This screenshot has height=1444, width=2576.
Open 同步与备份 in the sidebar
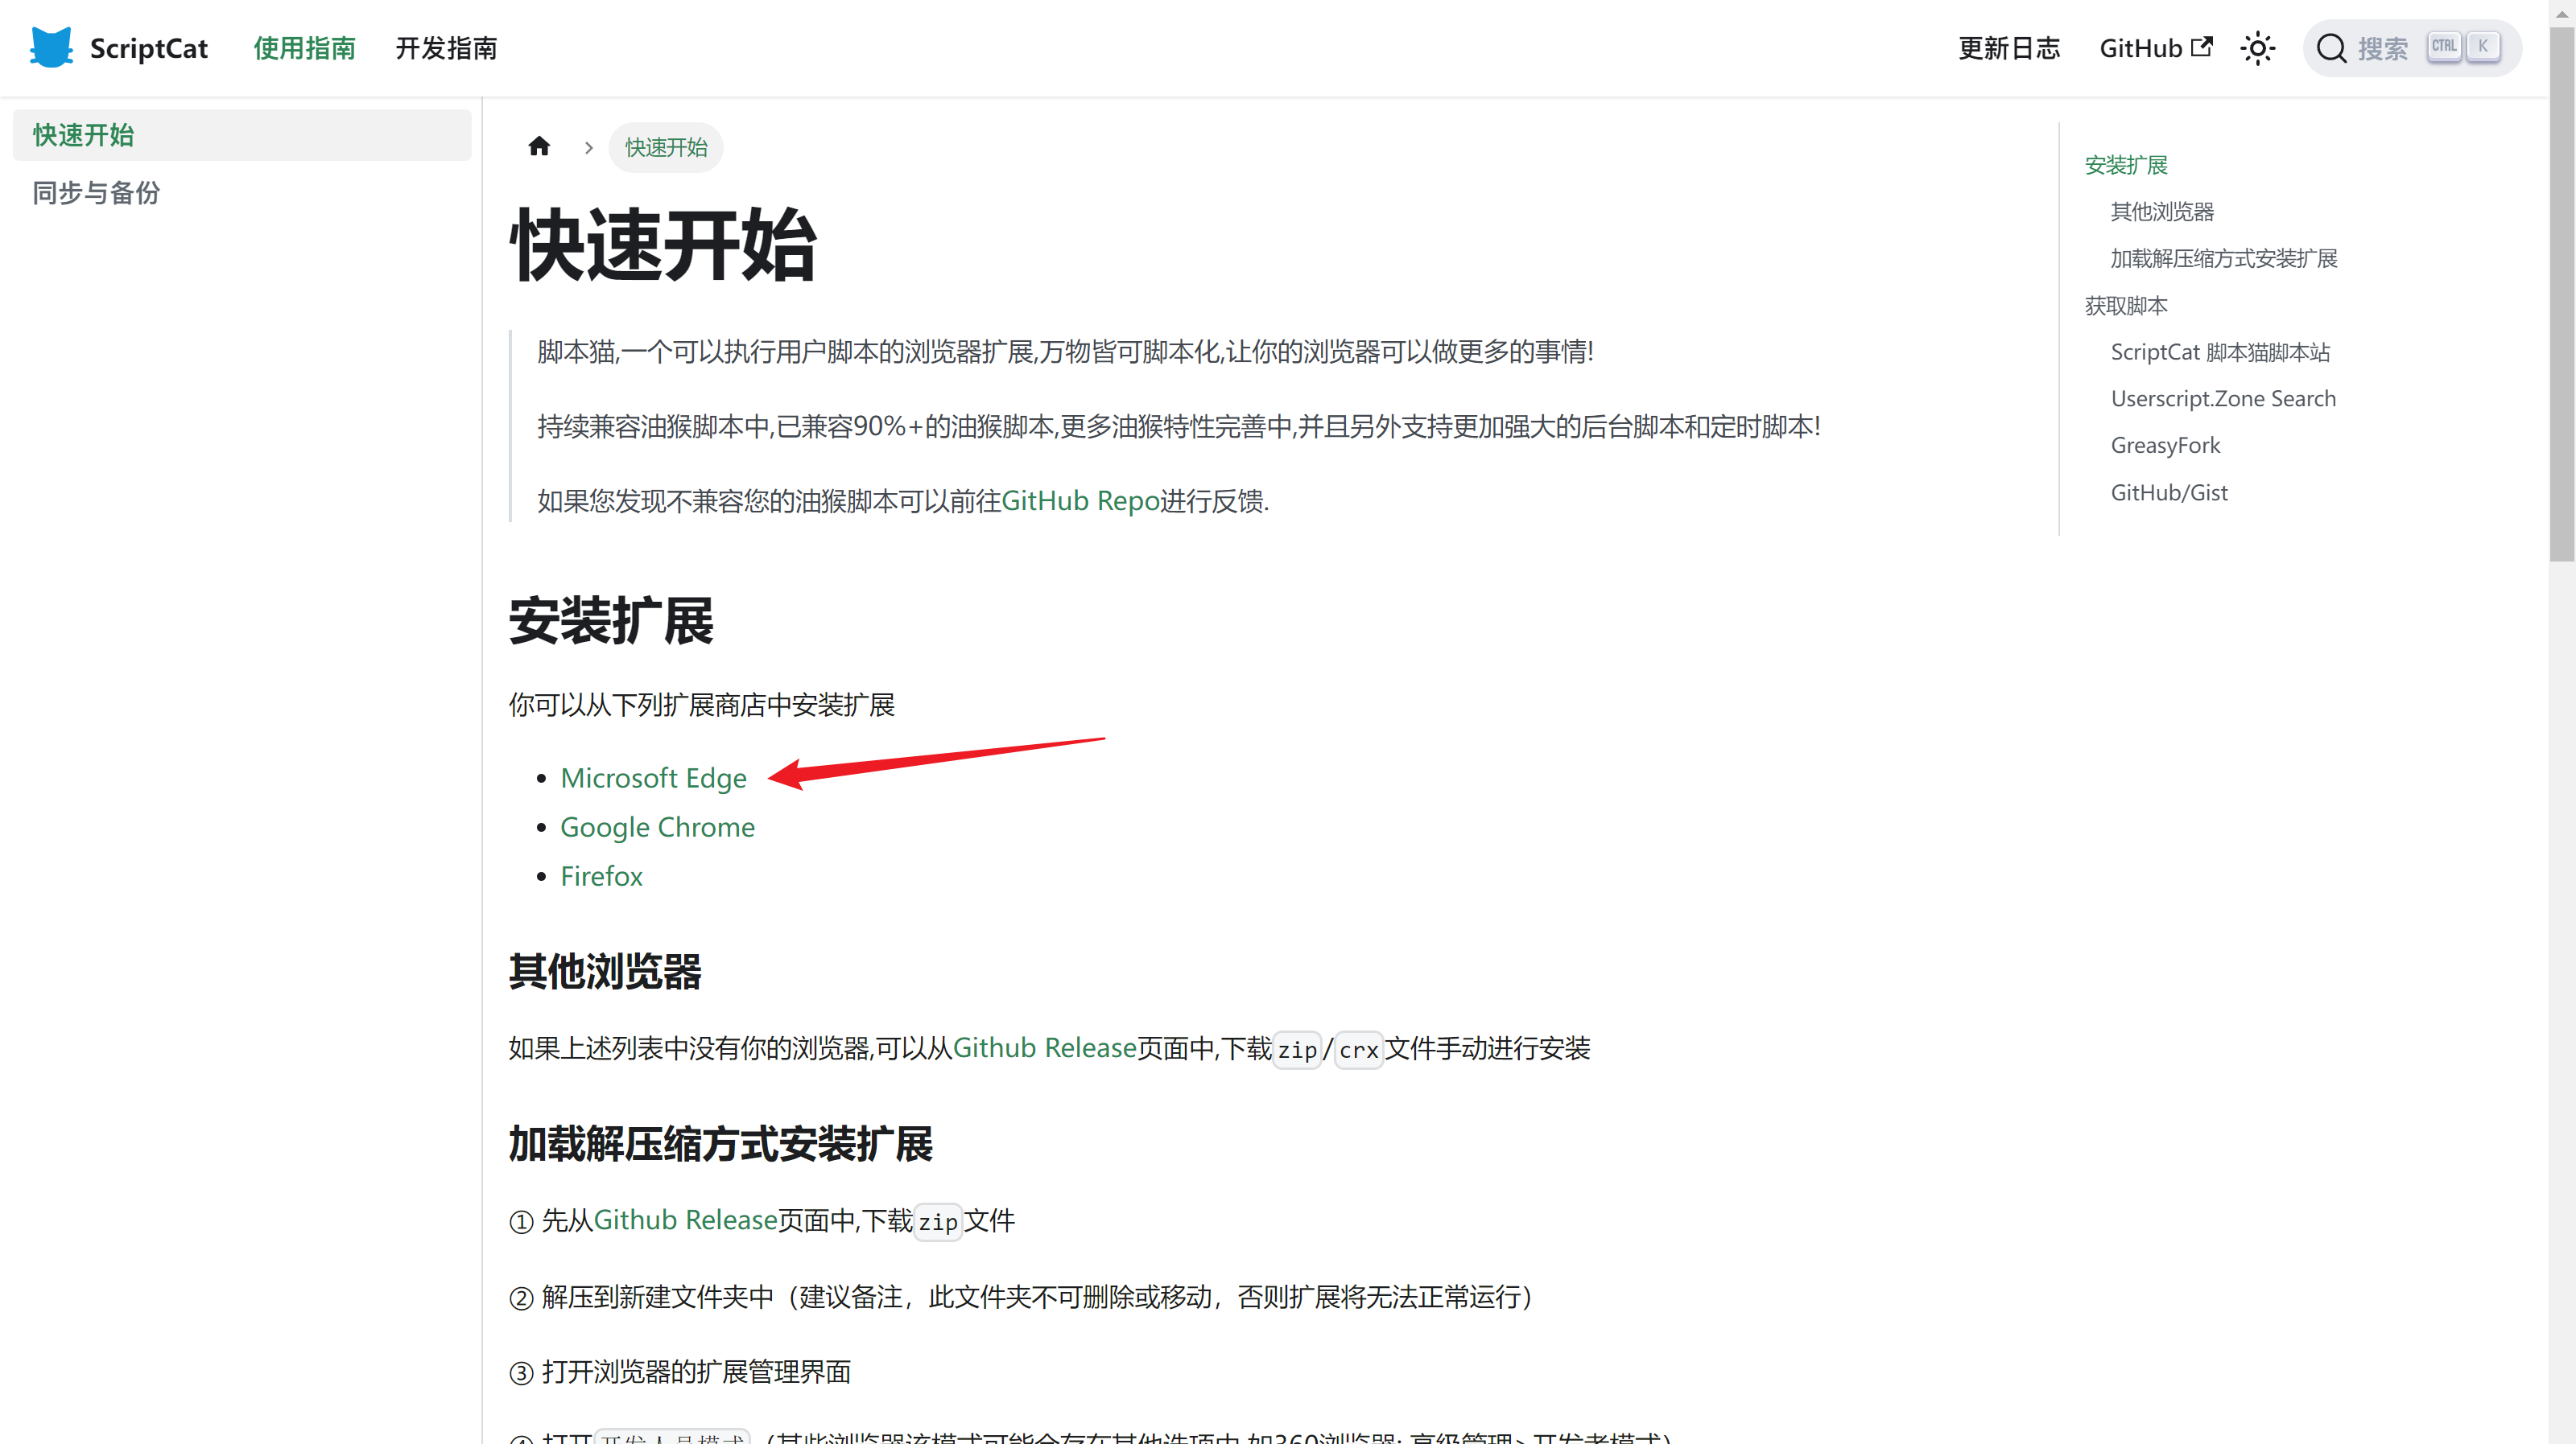[95, 193]
